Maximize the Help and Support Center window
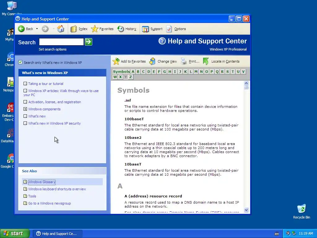Image resolution: width=317 pixels, height=238 pixels. coord(239,19)
